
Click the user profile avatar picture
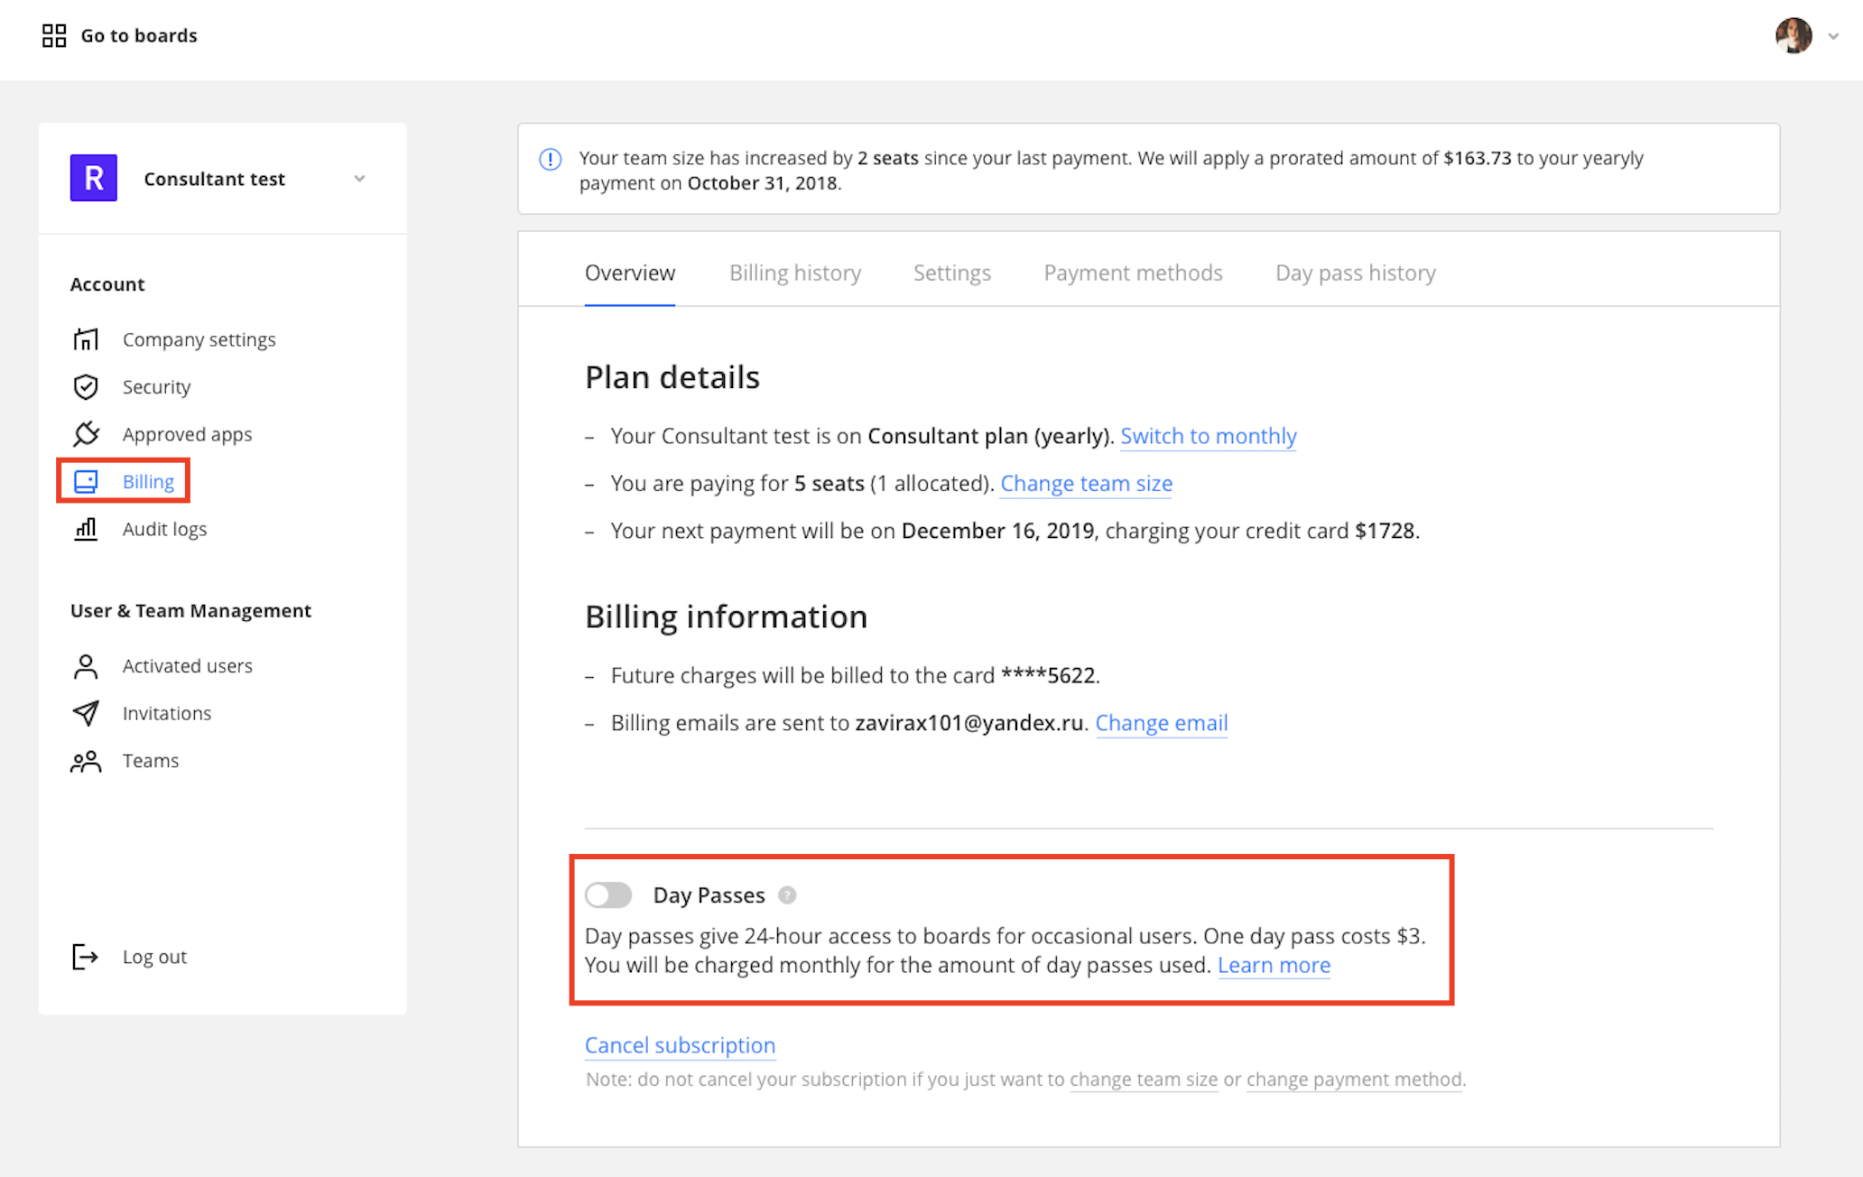pyautogui.click(x=1793, y=36)
